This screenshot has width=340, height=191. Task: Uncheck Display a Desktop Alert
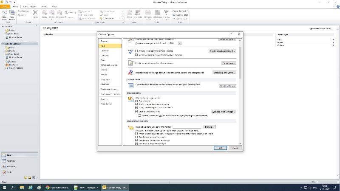[x=136, y=112]
